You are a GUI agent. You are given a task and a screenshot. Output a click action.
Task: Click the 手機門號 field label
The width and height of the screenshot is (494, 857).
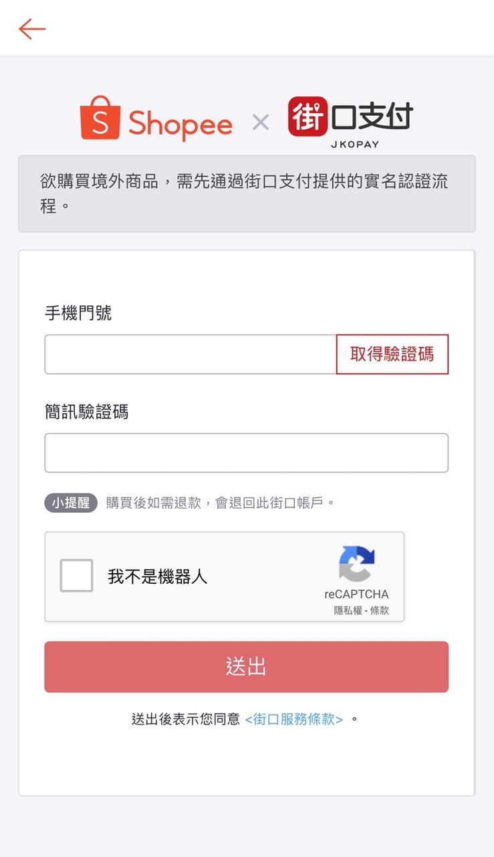[x=78, y=313]
